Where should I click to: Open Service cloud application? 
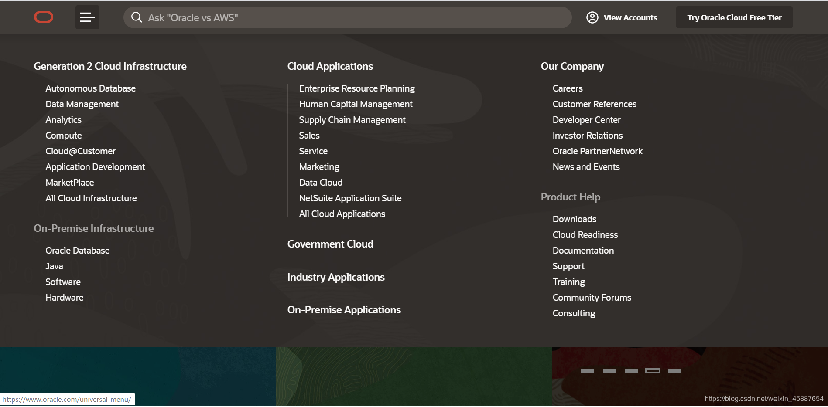pos(313,151)
